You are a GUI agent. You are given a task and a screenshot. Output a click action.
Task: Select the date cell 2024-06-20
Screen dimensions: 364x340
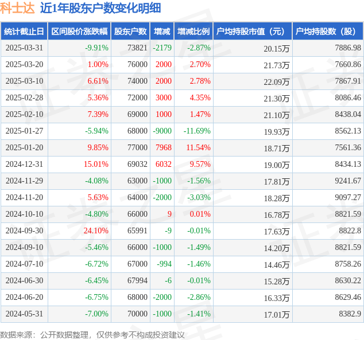(24, 297)
